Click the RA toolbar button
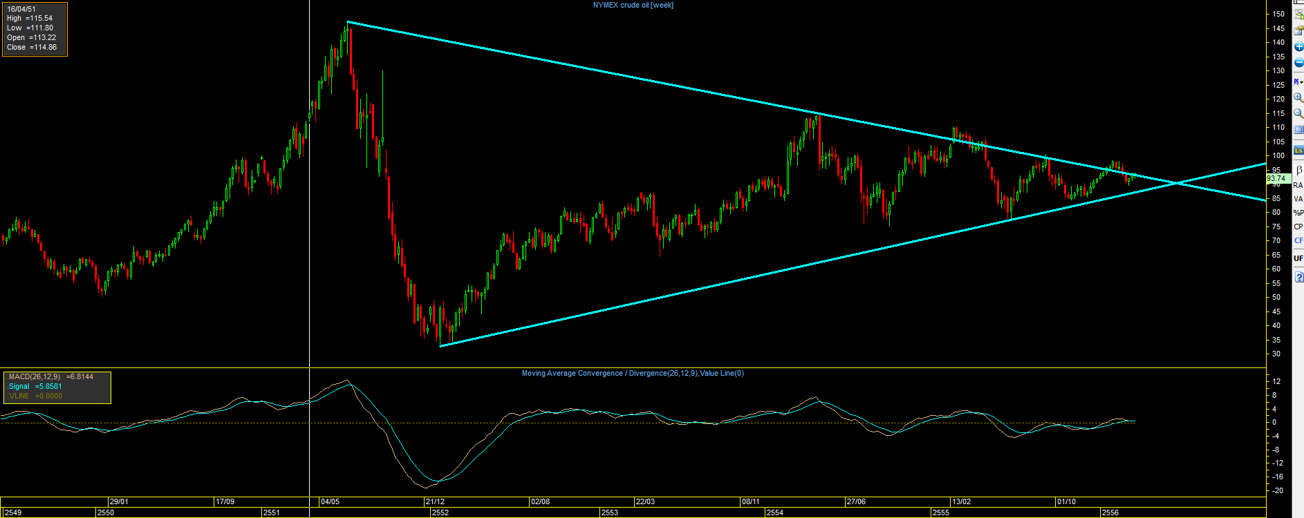 point(1298,185)
